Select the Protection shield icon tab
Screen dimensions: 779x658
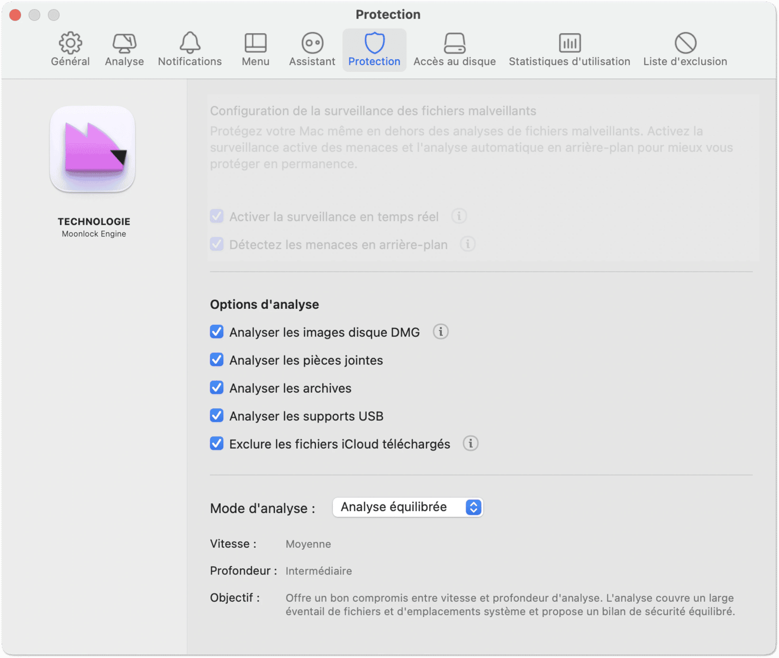click(374, 50)
